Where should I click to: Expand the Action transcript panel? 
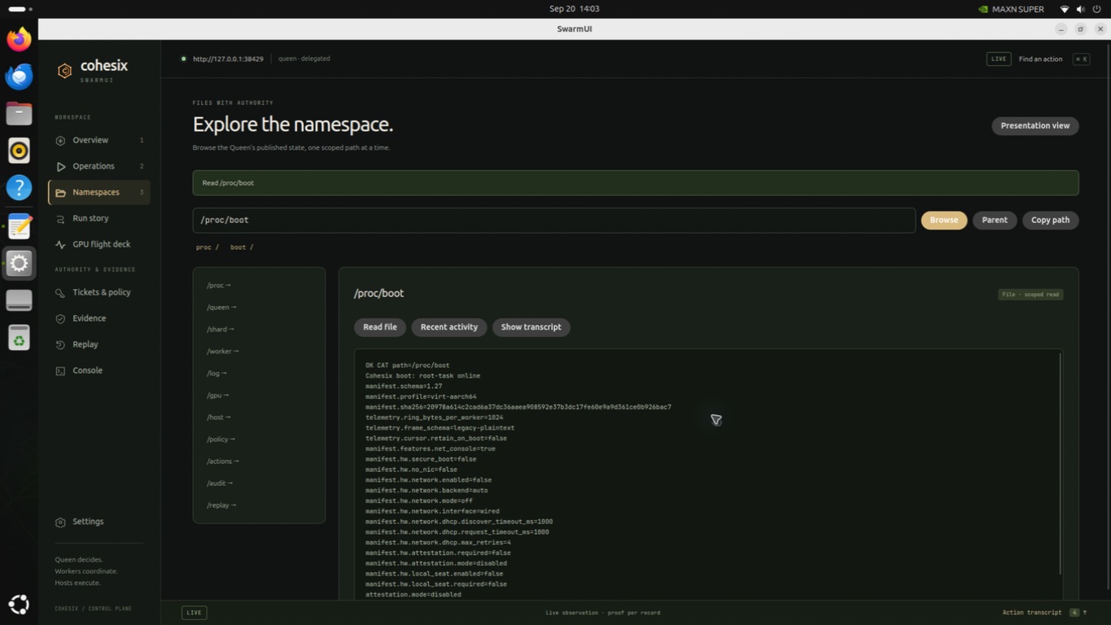pyautogui.click(x=1045, y=612)
